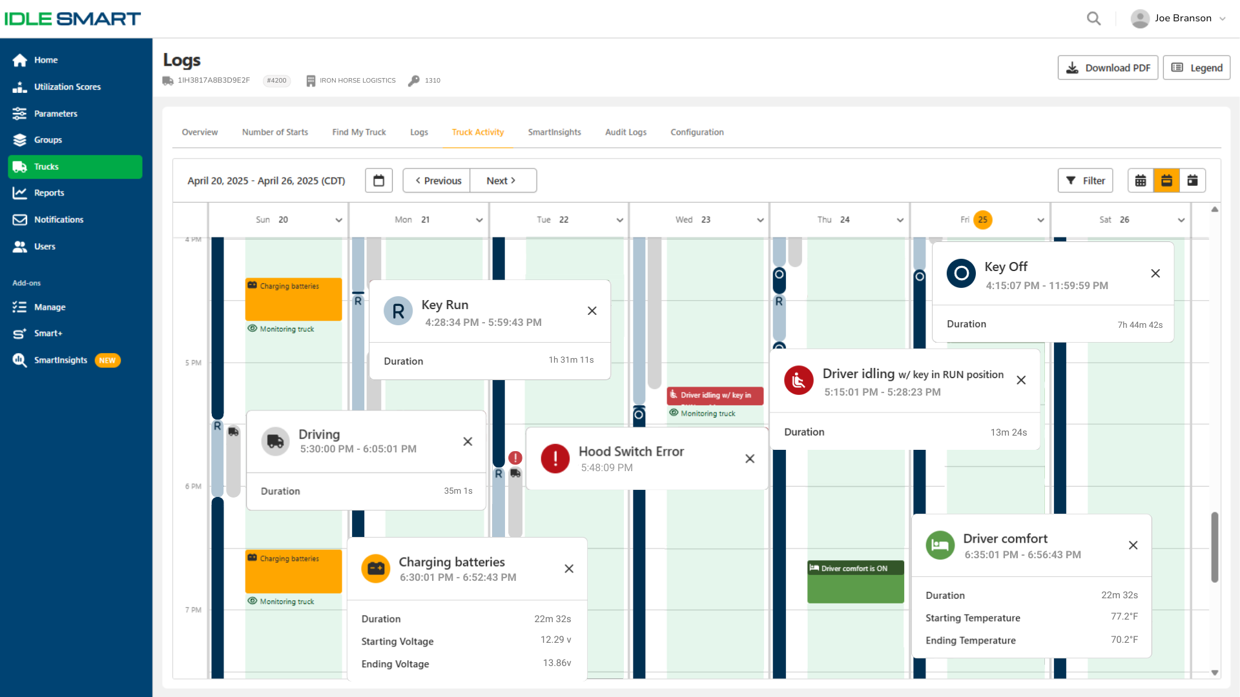Image resolution: width=1240 pixels, height=697 pixels.
Task: Open Utilization Scores in the sidebar
Action: pyautogui.click(x=67, y=86)
